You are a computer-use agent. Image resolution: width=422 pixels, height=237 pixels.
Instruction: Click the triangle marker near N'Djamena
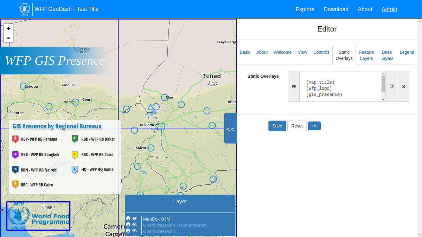tap(150, 107)
